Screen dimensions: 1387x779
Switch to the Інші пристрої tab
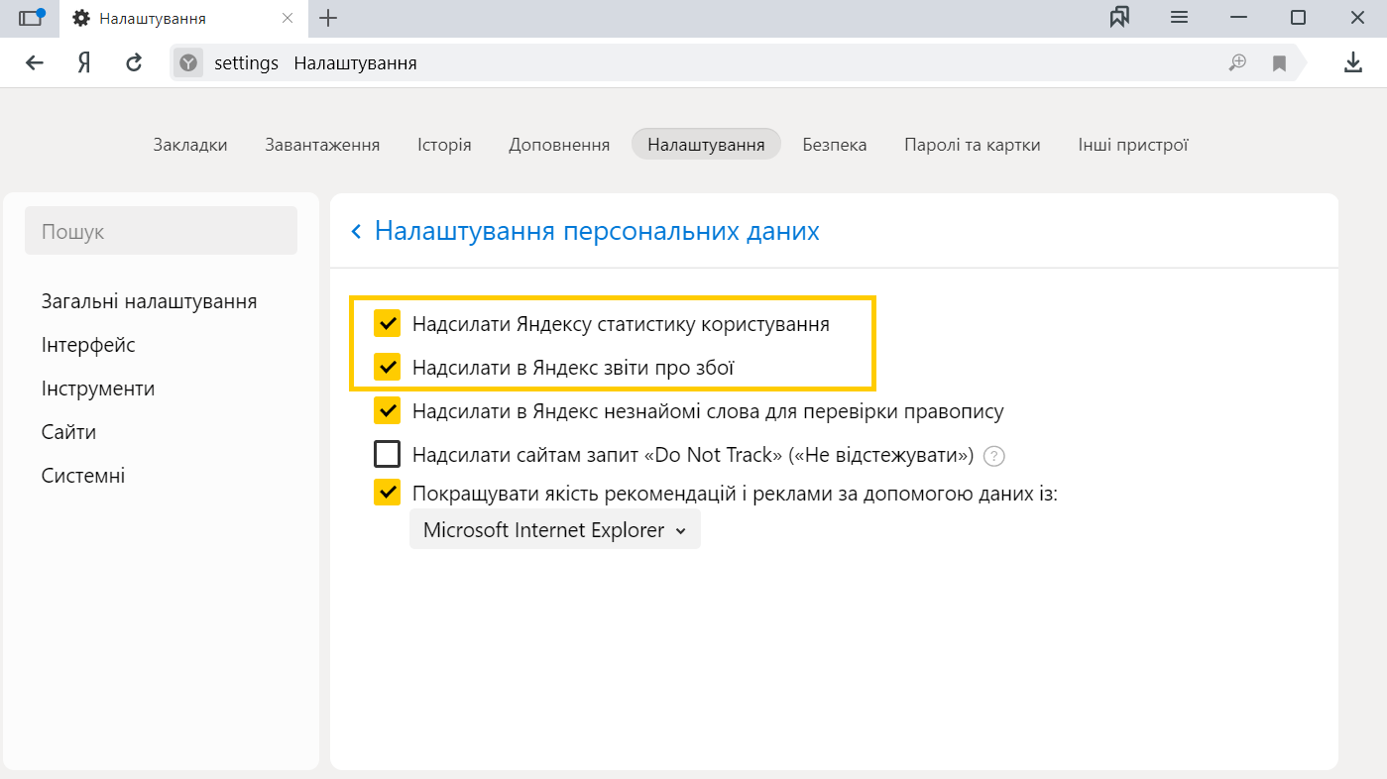click(1133, 145)
